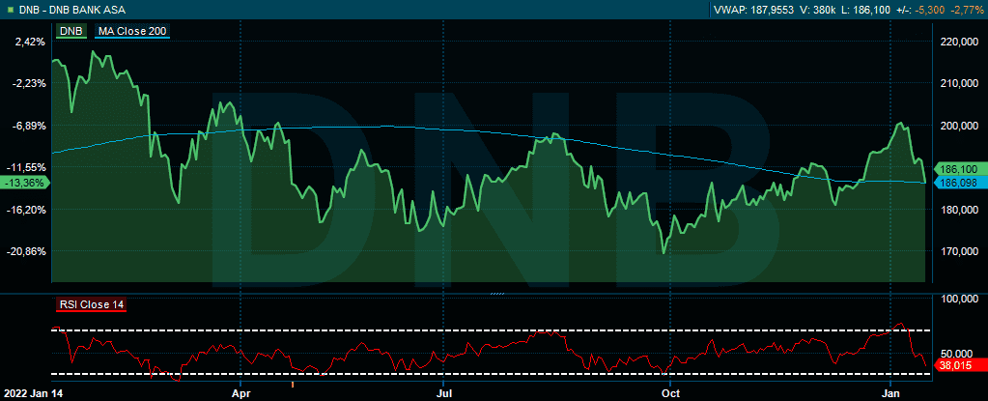Click the Oct time axis label

click(x=671, y=393)
